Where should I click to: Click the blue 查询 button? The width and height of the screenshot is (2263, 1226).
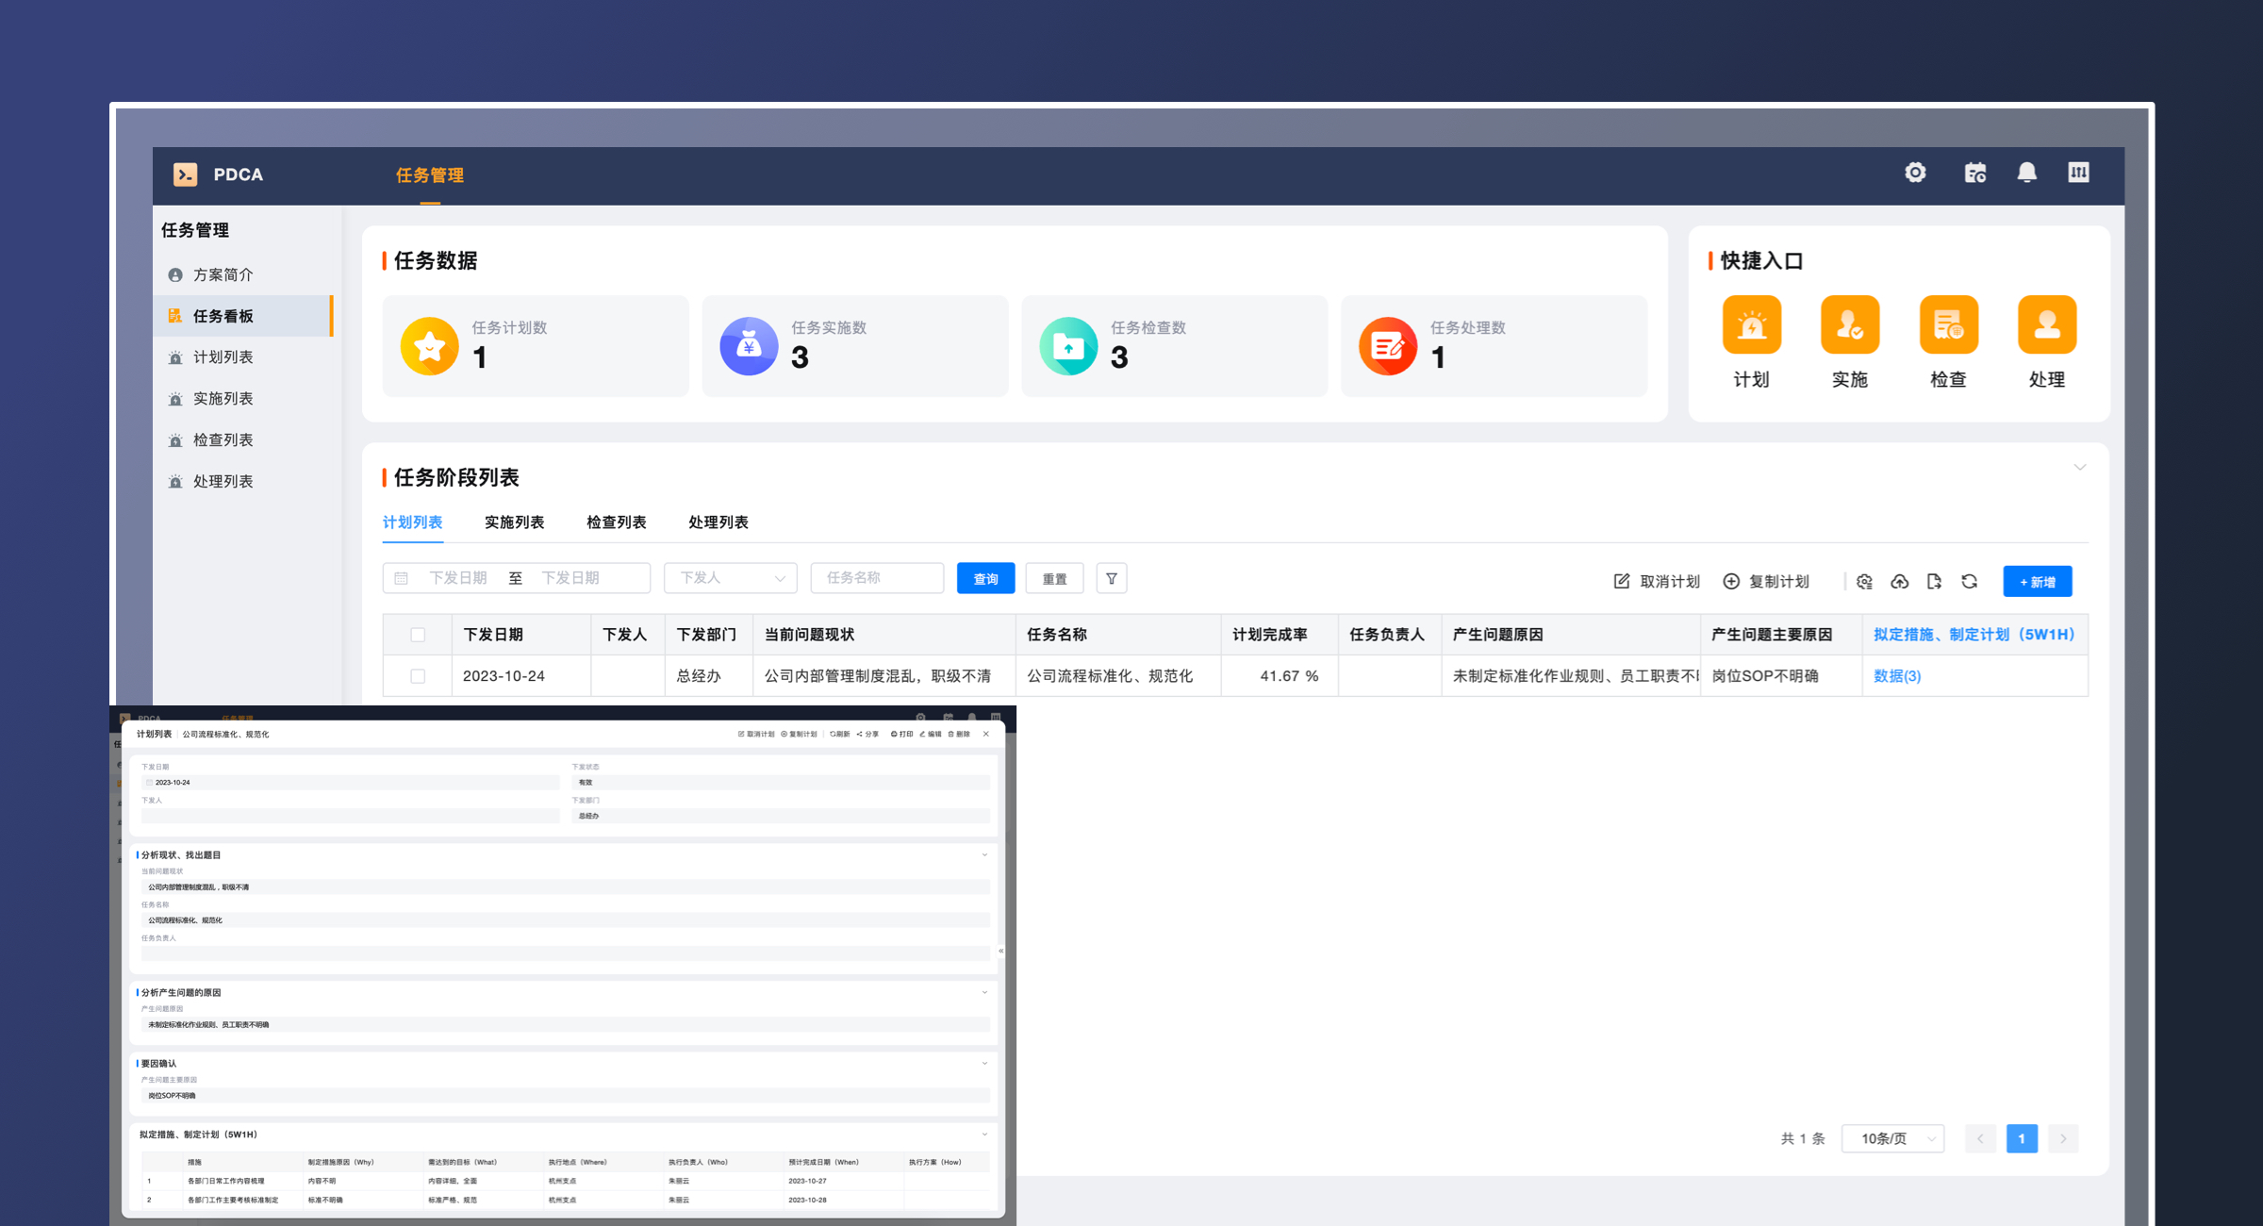(x=985, y=579)
